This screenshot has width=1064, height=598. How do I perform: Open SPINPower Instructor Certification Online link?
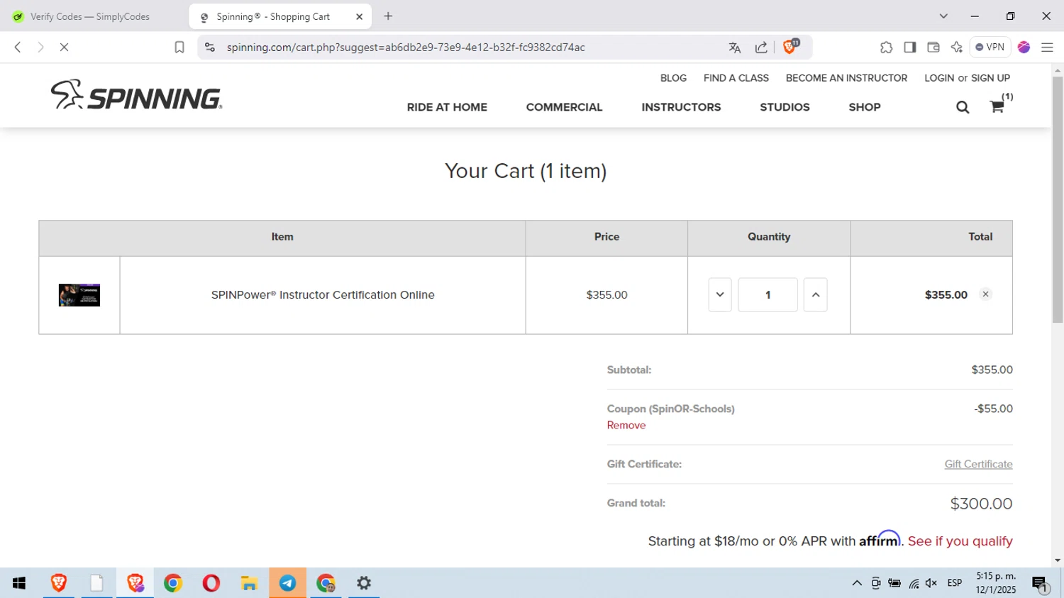(323, 295)
